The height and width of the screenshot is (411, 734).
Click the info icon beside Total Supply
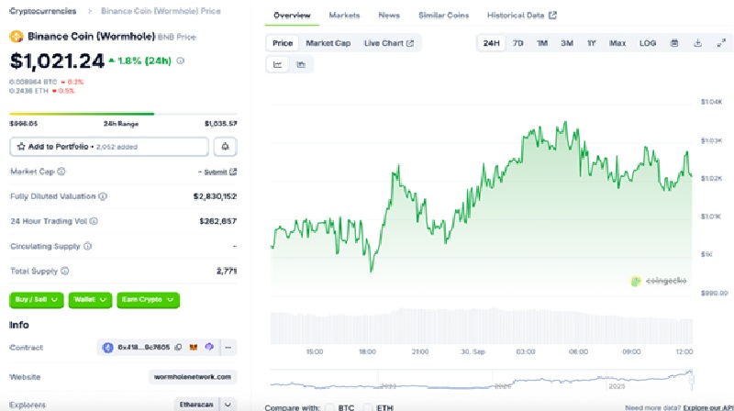(x=64, y=272)
